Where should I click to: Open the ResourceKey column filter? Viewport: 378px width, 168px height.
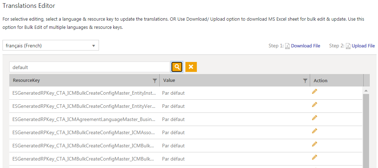(x=155, y=81)
